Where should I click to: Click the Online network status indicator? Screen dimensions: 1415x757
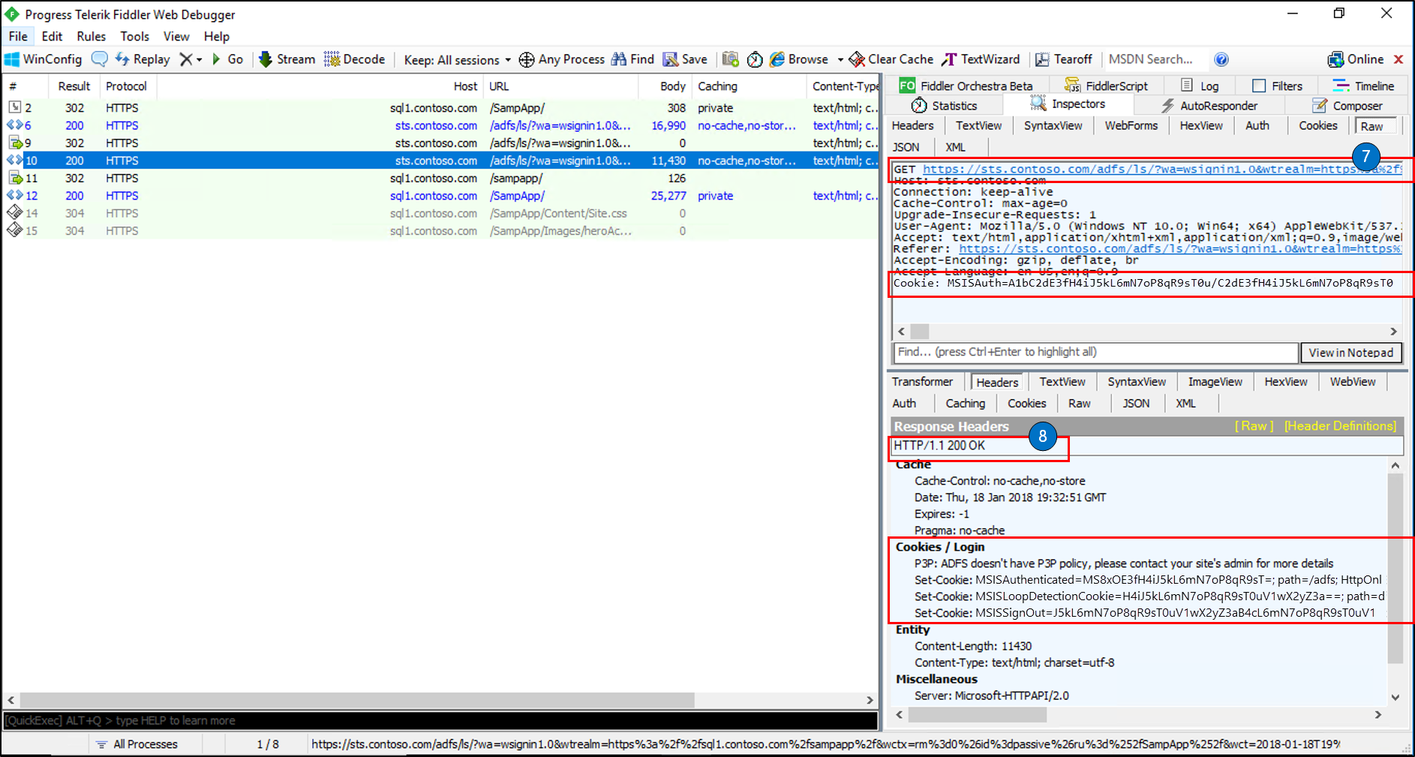1355,59
